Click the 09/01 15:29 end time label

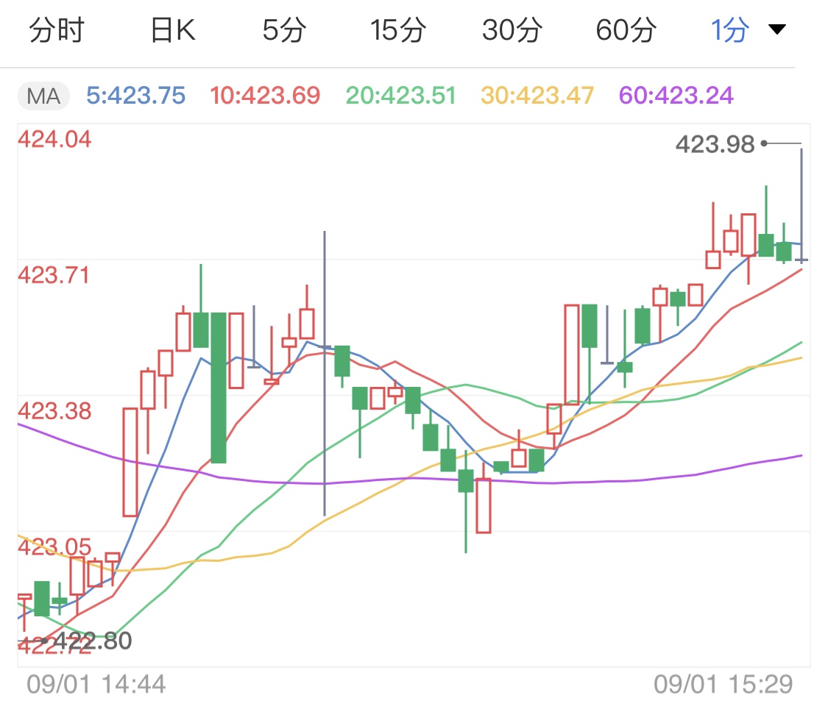(723, 685)
